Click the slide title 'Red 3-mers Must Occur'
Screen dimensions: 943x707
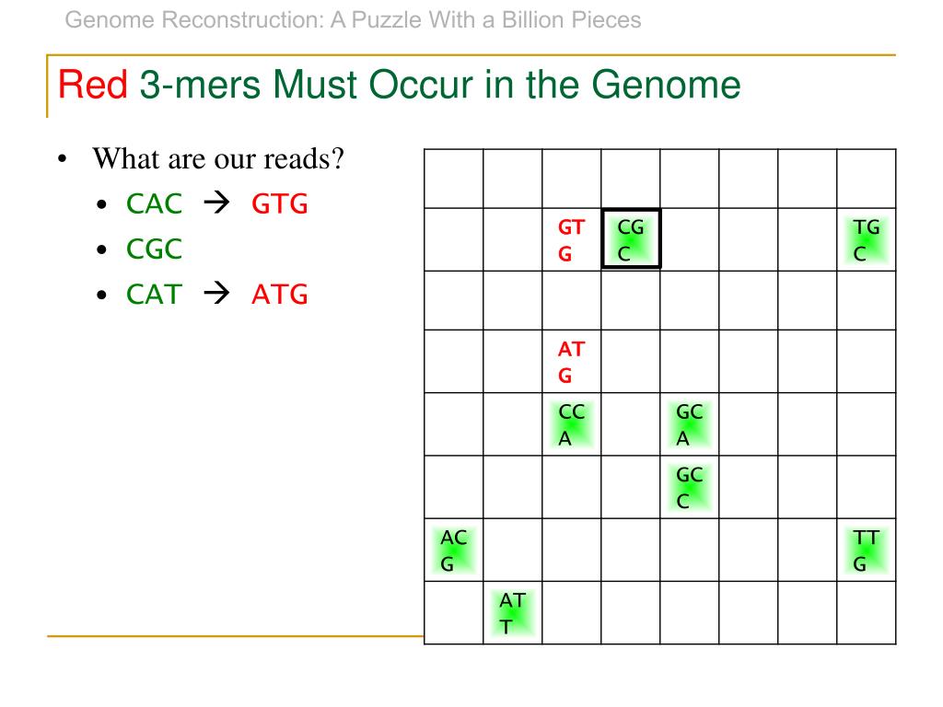tap(399, 84)
